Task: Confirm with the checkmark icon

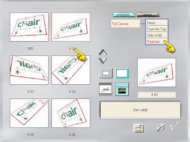Action: coord(174,126)
